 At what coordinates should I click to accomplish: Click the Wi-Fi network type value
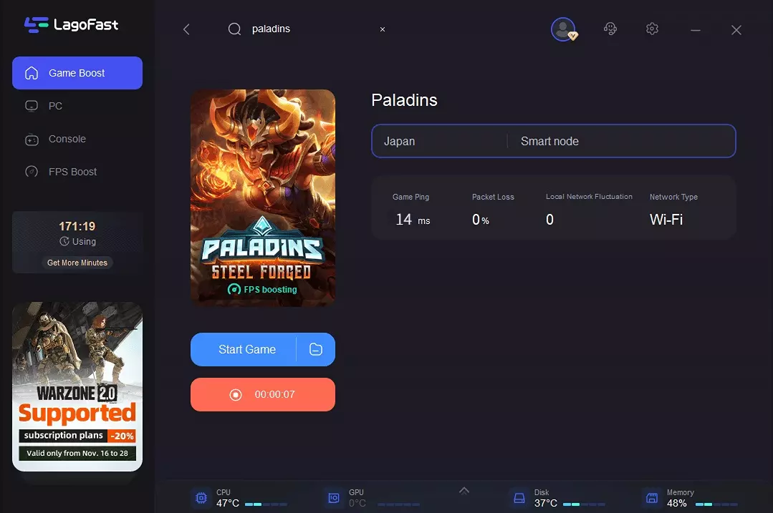coord(666,220)
